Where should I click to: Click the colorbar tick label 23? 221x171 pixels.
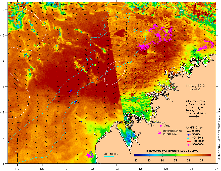(x=149, y=160)
